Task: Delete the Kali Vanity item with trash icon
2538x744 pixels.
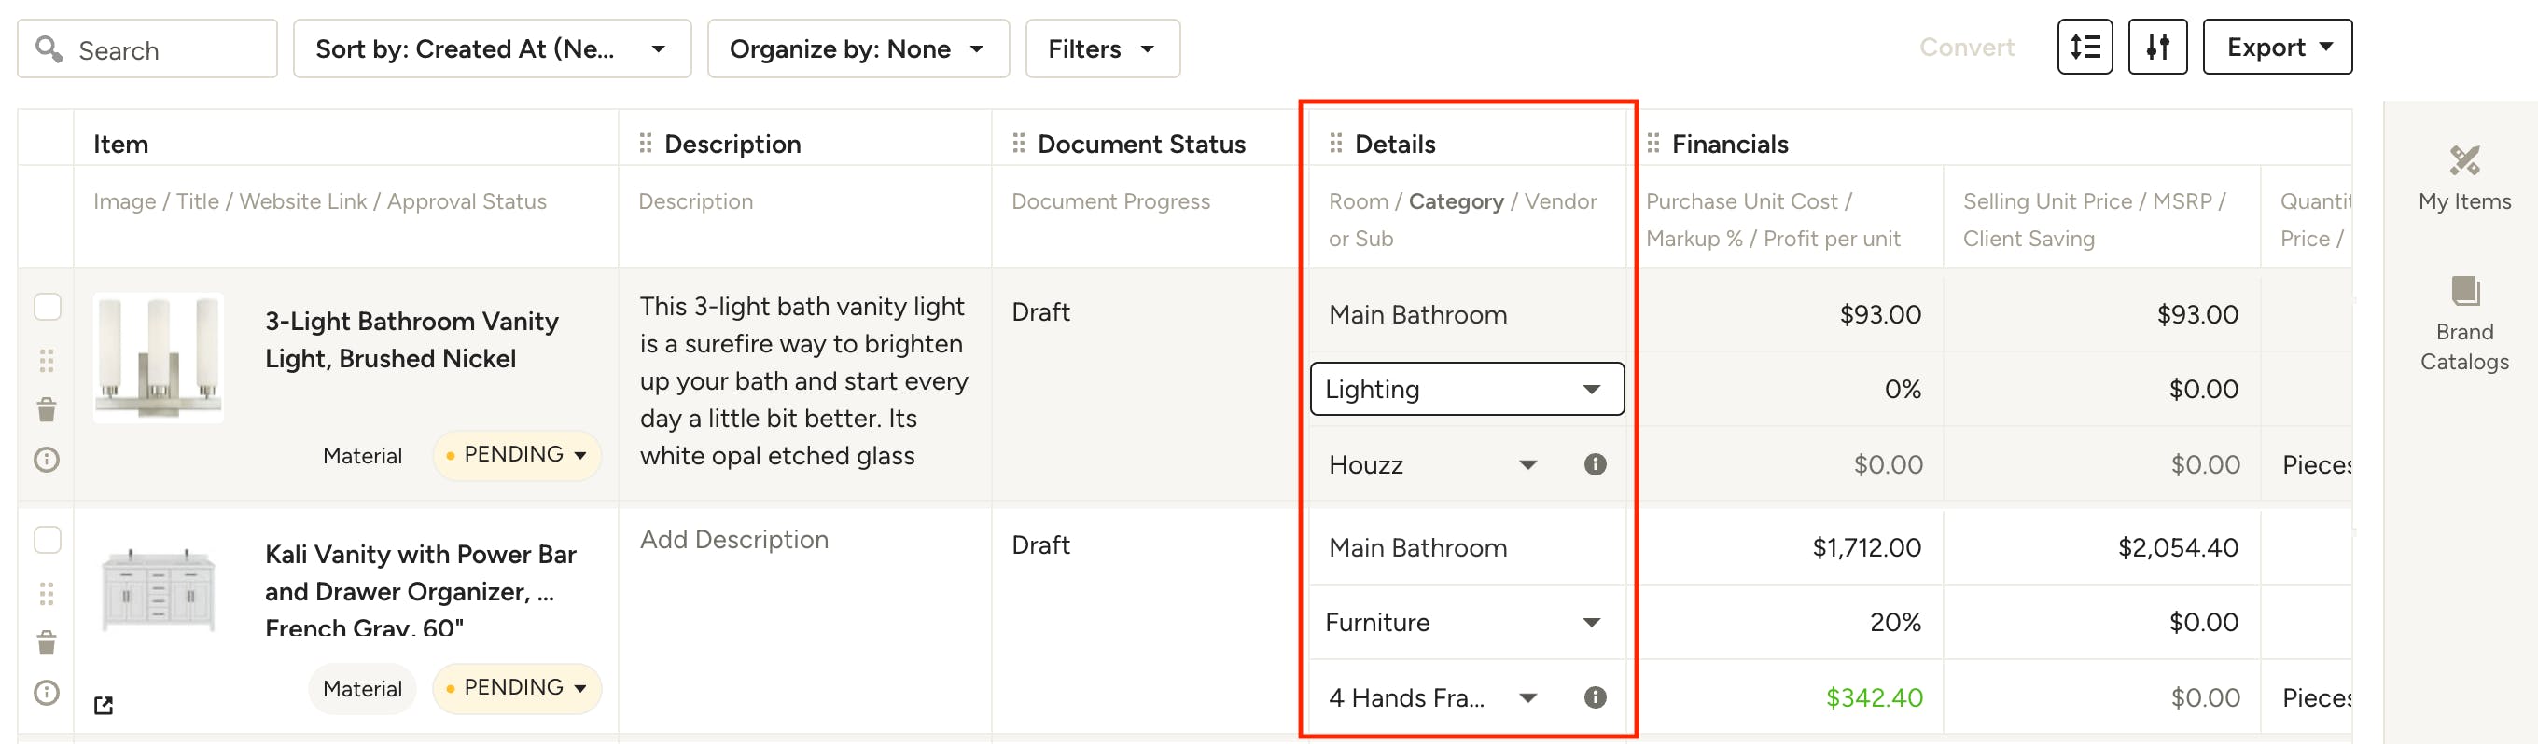Action: 47,643
